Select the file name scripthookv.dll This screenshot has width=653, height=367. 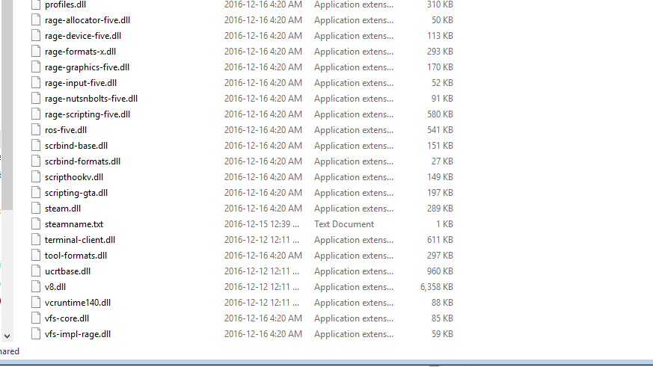tap(74, 177)
